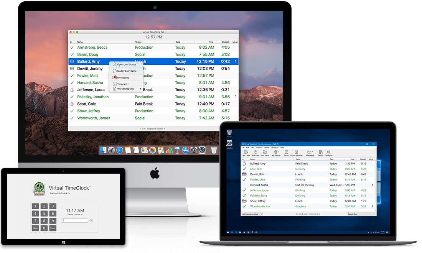The width and height of the screenshot is (422, 253).
Task: Choose Open User Status in context menu
Action: [126, 64]
